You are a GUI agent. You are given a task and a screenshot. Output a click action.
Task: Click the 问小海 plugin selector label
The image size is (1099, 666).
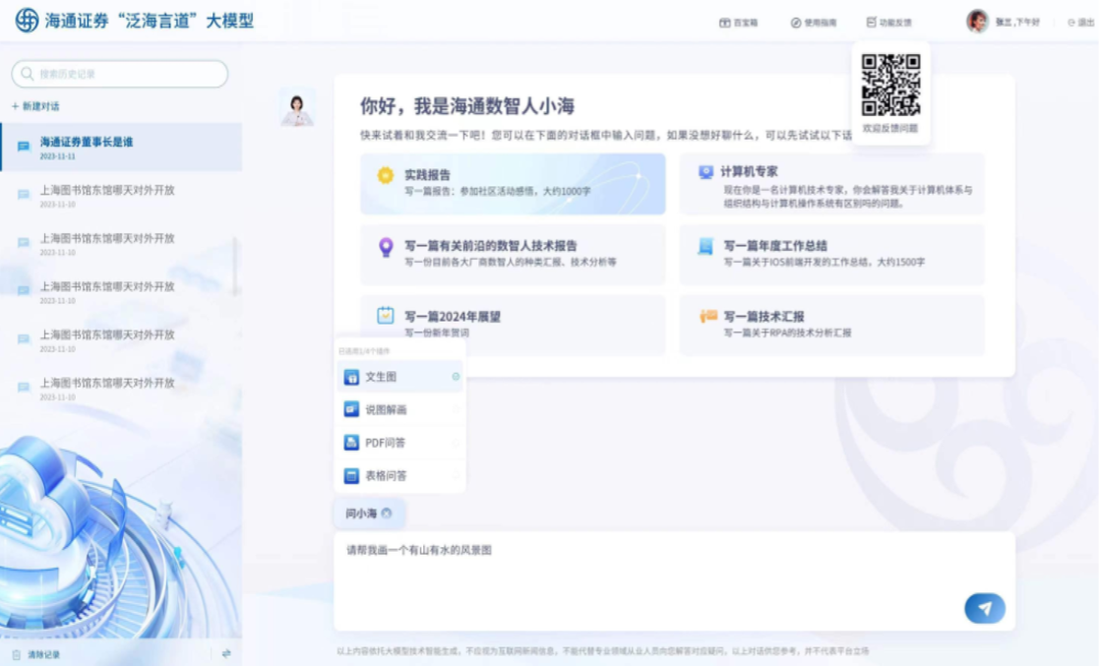point(361,514)
